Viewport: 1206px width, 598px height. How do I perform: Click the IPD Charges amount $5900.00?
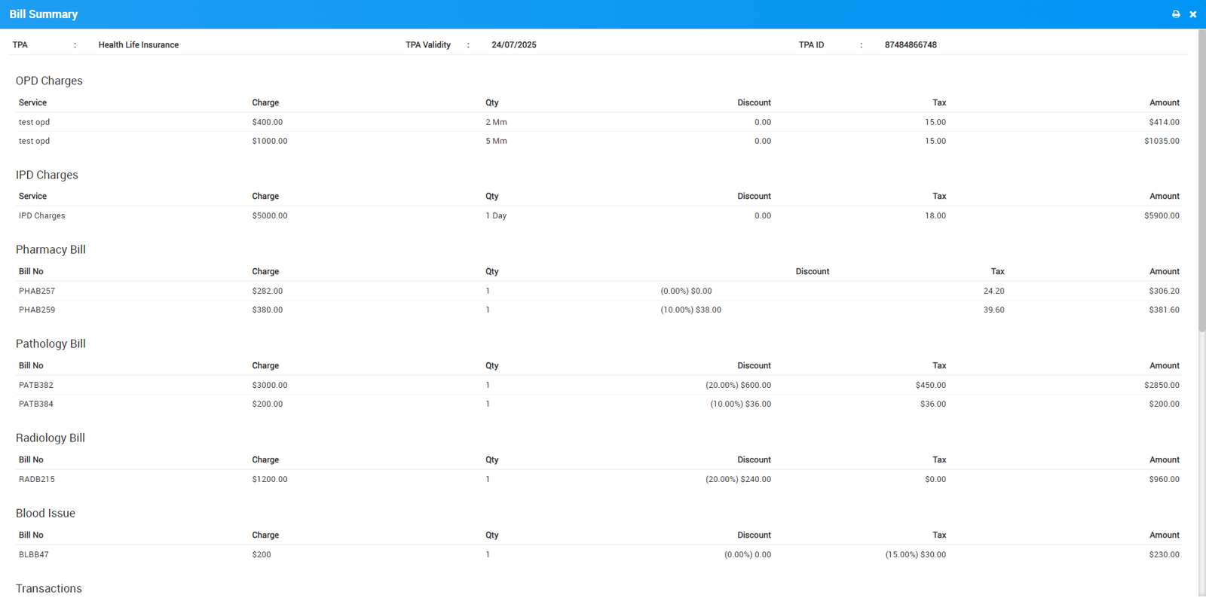(x=1162, y=215)
